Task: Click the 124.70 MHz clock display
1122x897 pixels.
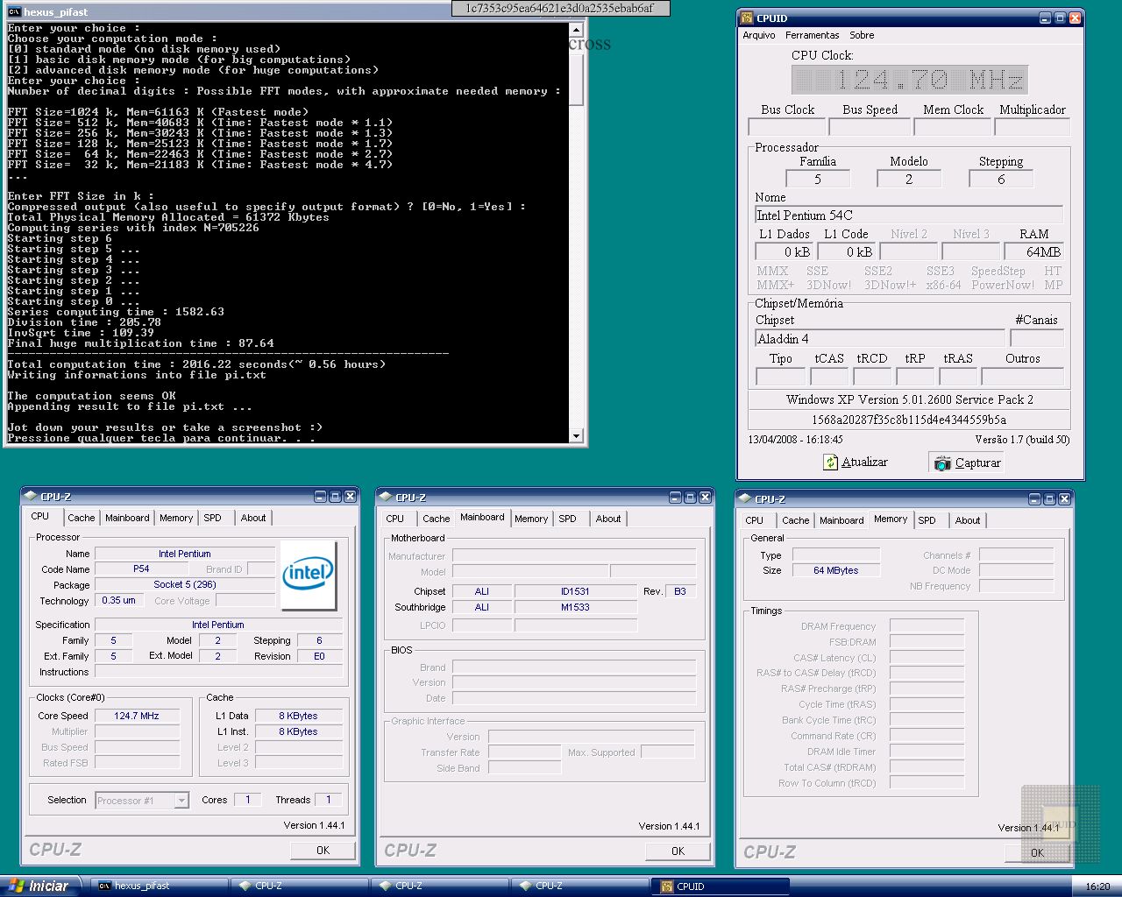Action: pyautogui.click(x=909, y=80)
